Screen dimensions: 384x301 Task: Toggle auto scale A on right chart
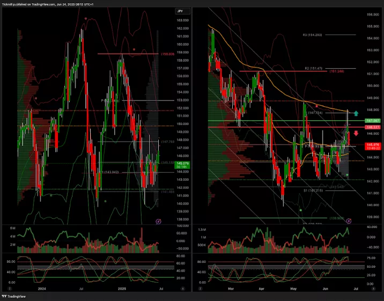point(374,288)
